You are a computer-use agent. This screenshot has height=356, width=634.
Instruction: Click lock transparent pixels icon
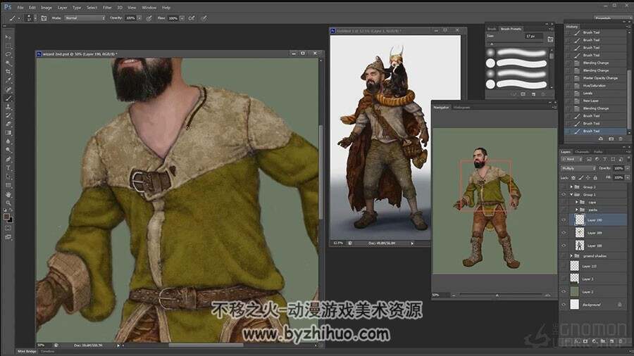click(573, 177)
